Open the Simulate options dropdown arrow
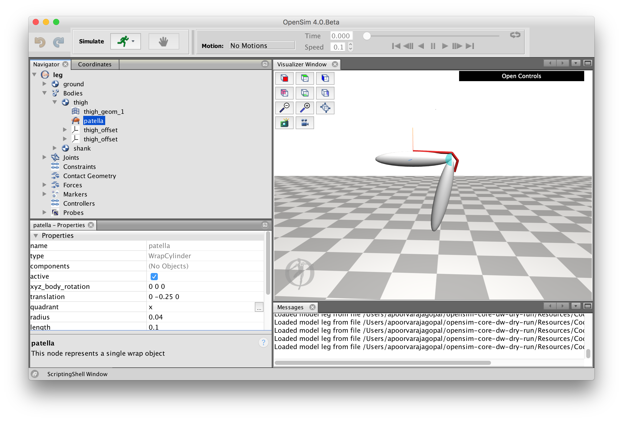This screenshot has height=421, width=623. pos(133,41)
